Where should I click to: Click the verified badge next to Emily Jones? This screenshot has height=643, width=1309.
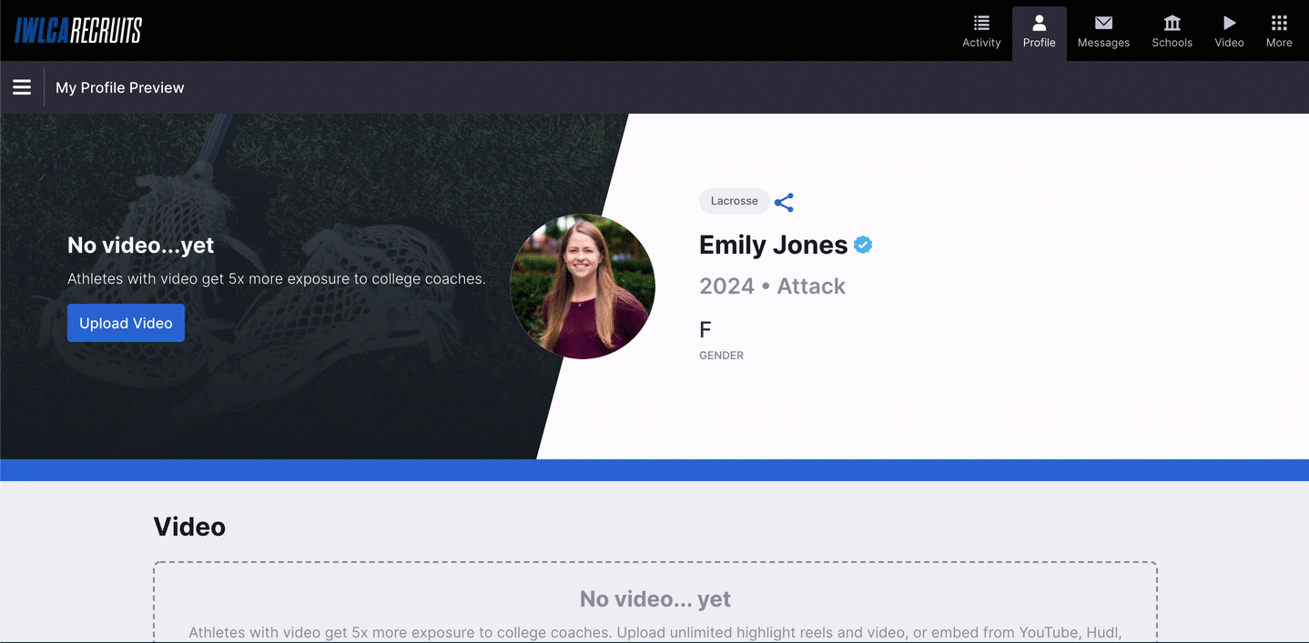863,244
